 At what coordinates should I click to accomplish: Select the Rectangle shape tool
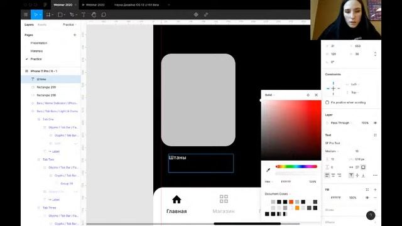coord(60,14)
